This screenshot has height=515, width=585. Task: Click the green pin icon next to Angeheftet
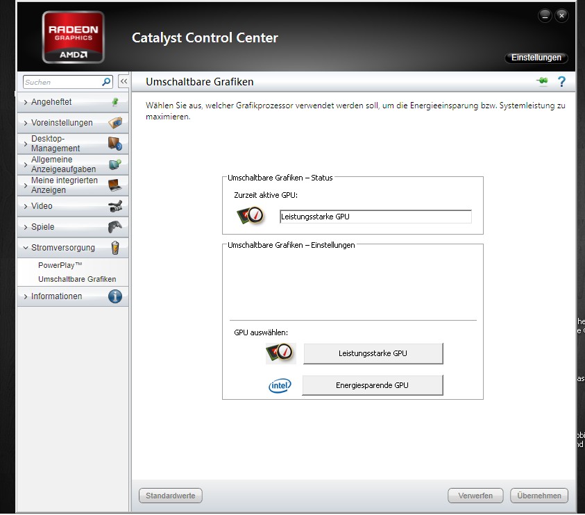point(115,101)
